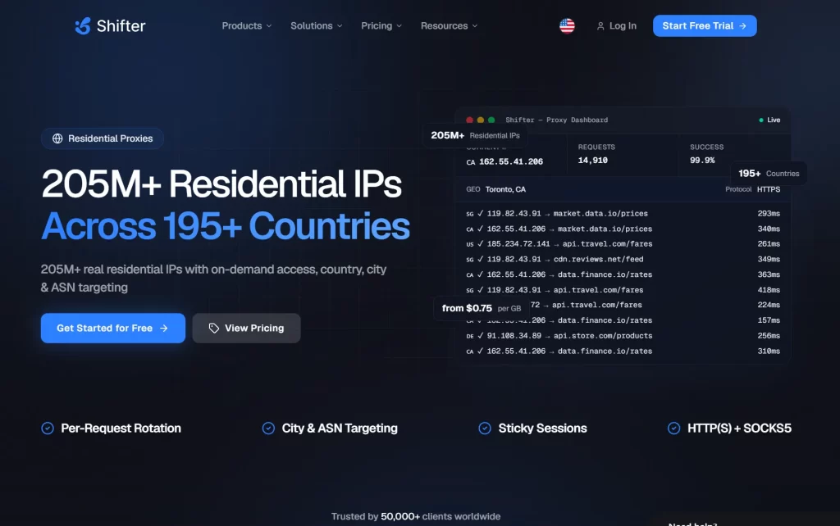Click the yellow window dot in Proxy Dashboard
This screenshot has height=526, width=840.
(x=481, y=120)
